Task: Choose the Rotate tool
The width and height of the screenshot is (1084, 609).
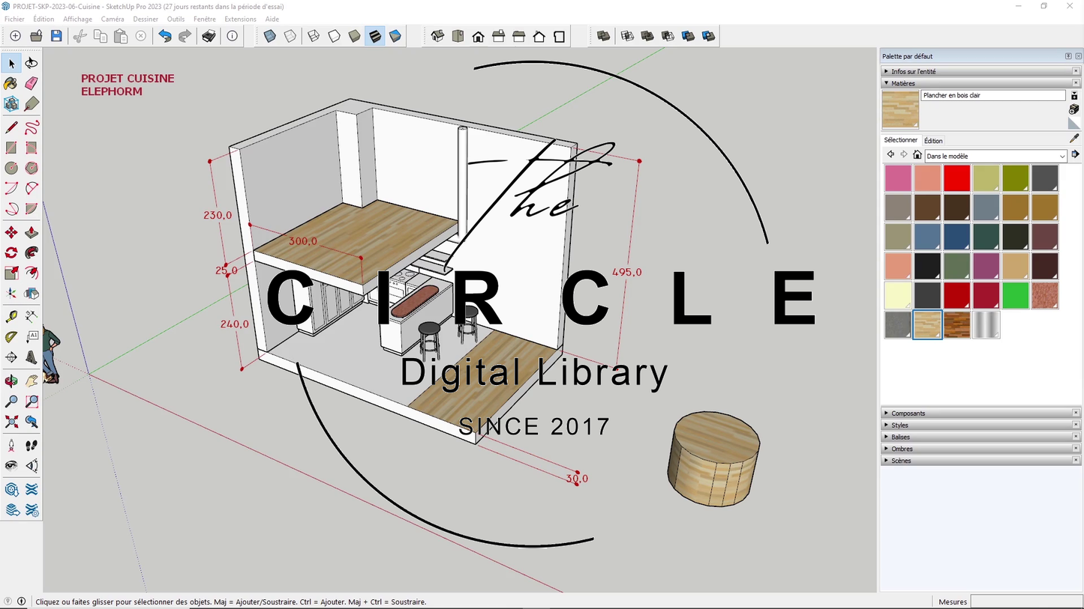Action: click(x=11, y=253)
